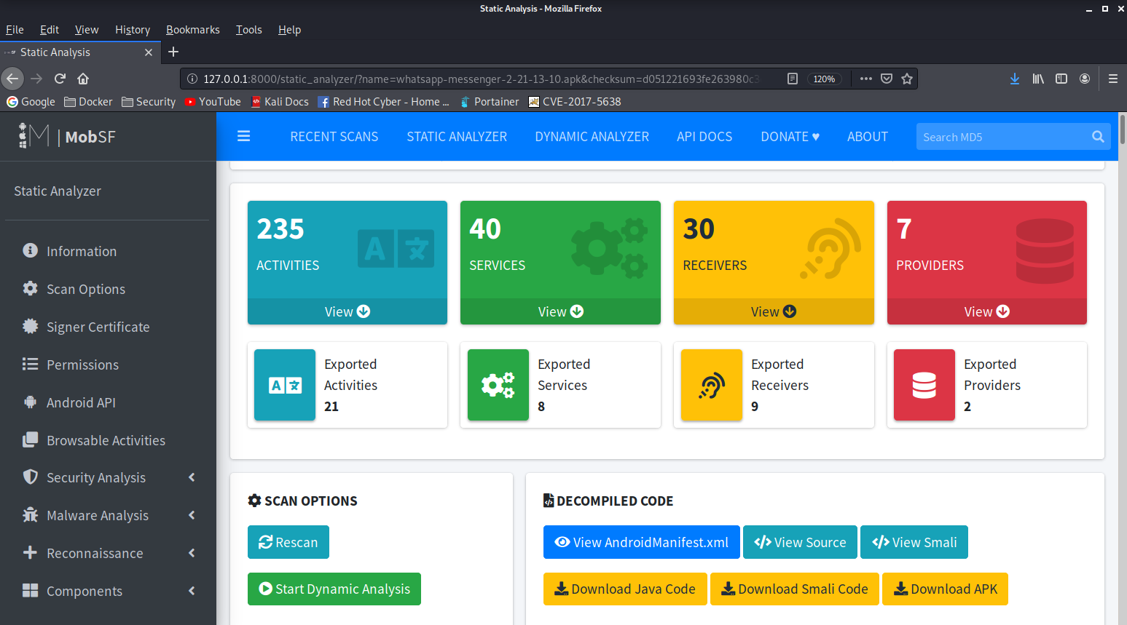Click View AndroidManifest.xml button
1127x625 pixels.
[641, 542]
